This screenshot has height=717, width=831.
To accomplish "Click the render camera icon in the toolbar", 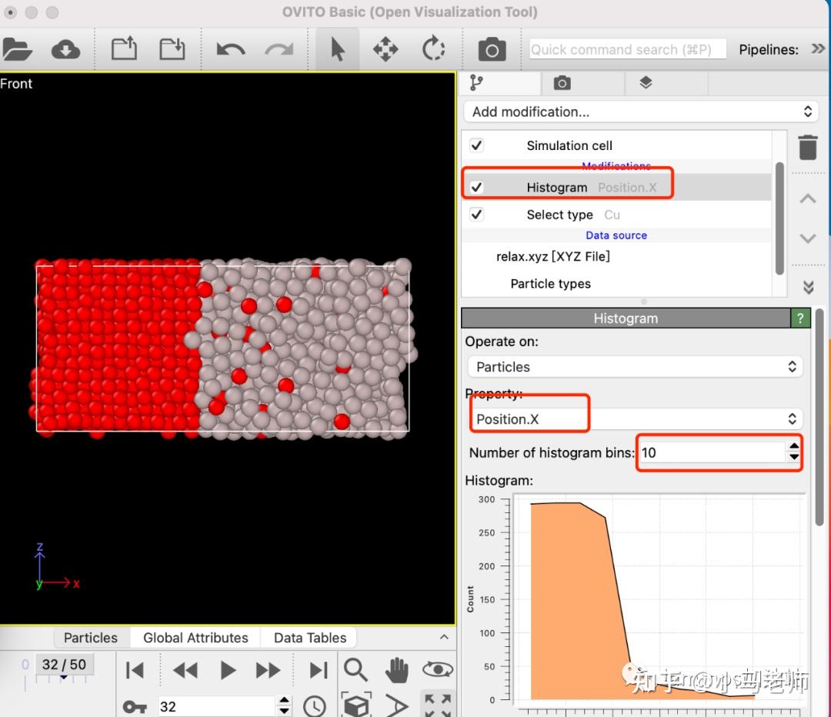I will [492, 50].
